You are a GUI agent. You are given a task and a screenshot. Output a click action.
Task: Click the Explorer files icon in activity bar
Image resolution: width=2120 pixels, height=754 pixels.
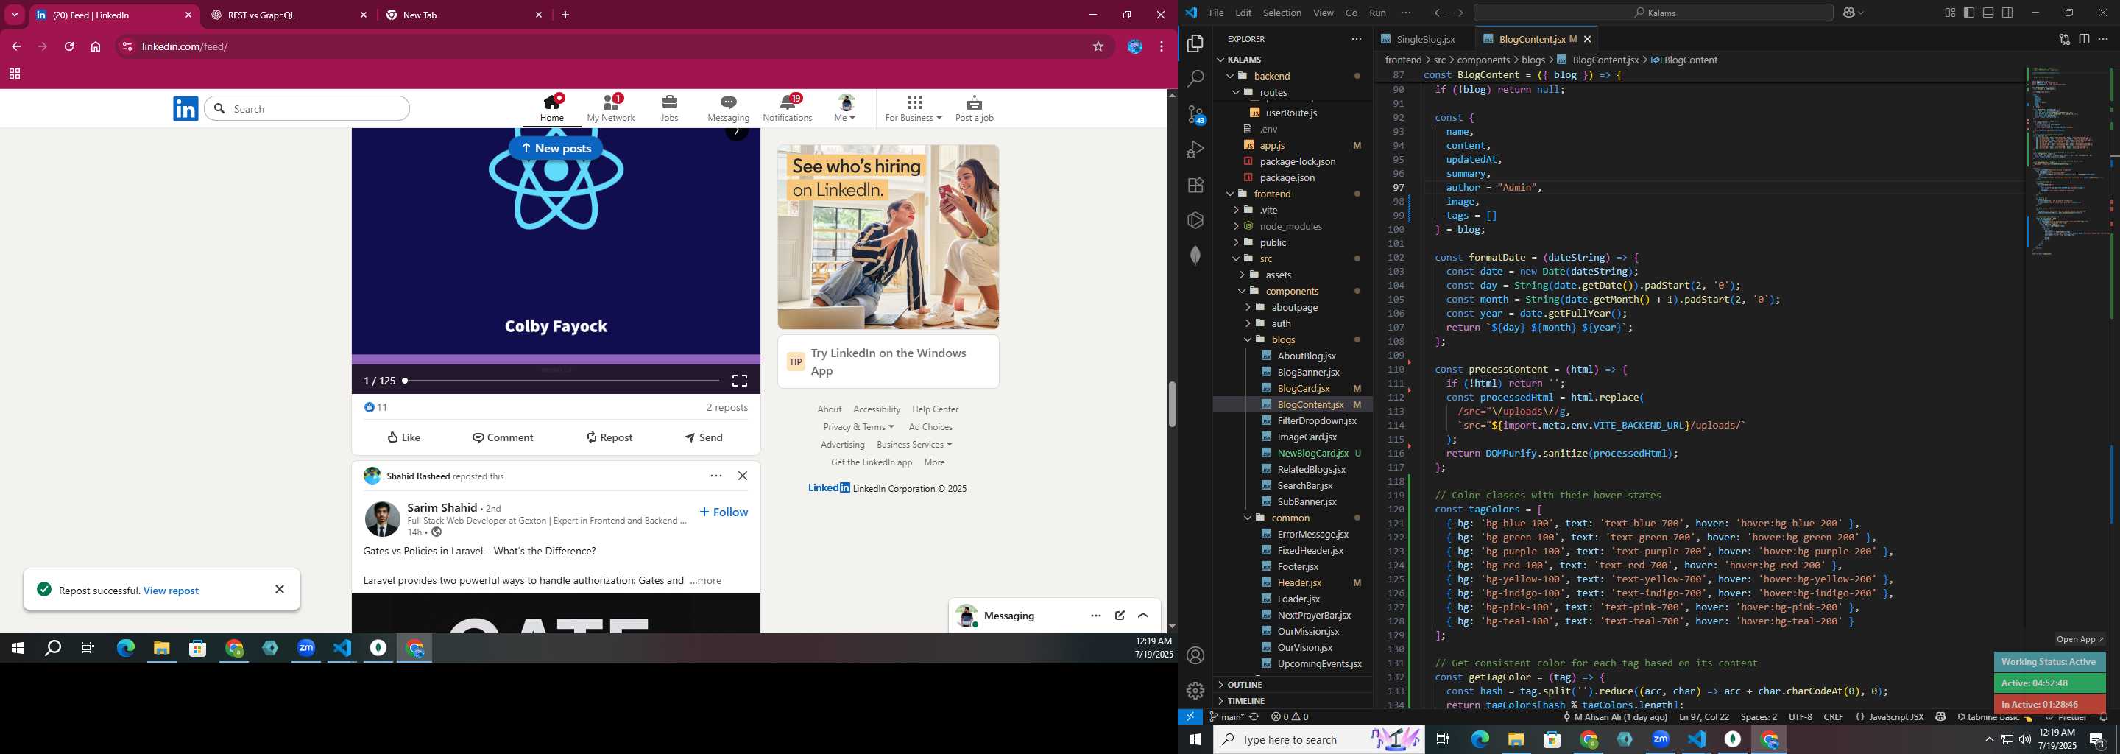(1195, 43)
